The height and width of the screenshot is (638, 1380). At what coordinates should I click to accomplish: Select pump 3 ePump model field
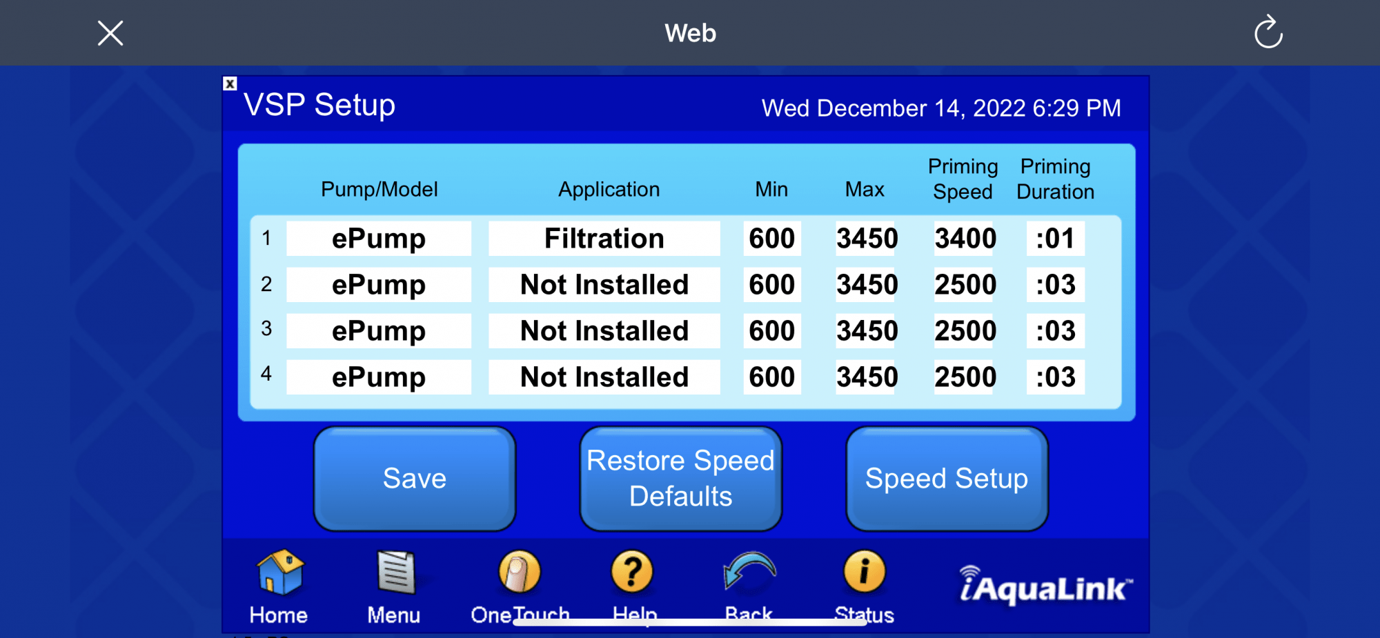(379, 331)
